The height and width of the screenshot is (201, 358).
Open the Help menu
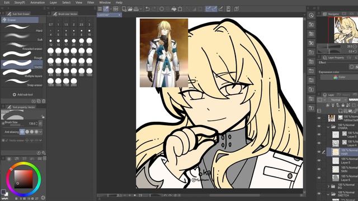tap(119, 2)
